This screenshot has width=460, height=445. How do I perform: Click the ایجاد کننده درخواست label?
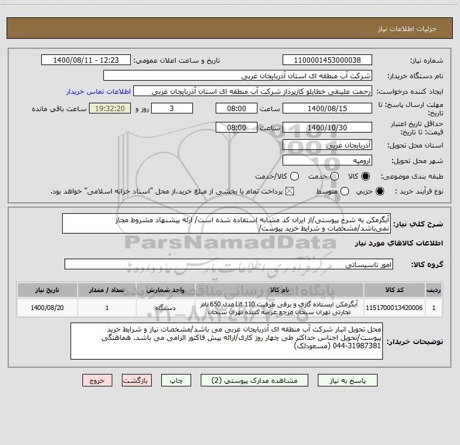click(x=410, y=92)
